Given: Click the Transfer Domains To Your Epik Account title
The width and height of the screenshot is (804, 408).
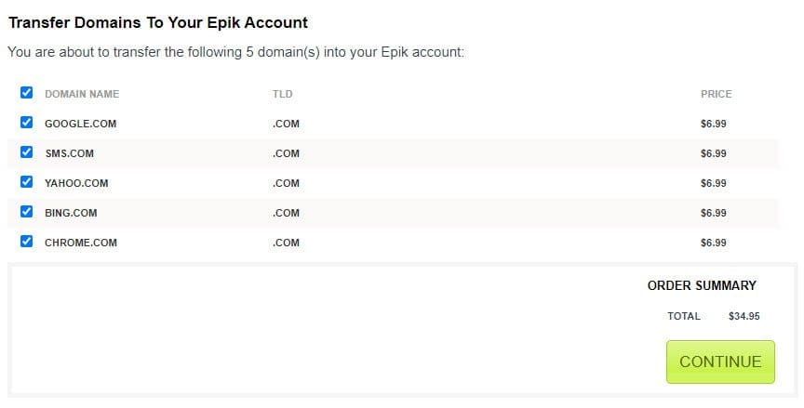Looking at the screenshot, I should tap(158, 21).
